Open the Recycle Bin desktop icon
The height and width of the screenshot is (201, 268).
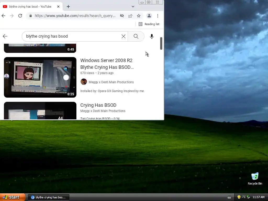coord(255,179)
